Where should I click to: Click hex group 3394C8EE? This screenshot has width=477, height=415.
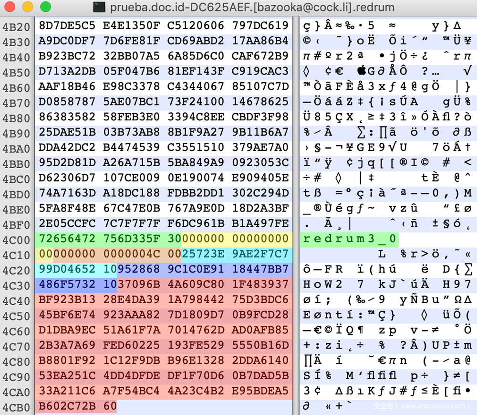pos(196,117)
